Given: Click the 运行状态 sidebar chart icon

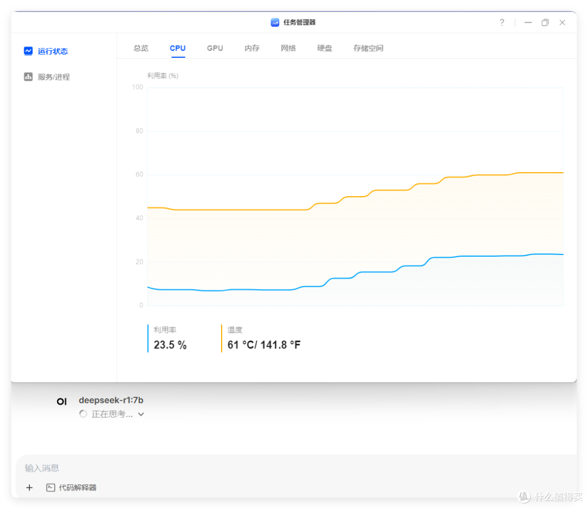Looking at the screenshot, I should [28, 51].
